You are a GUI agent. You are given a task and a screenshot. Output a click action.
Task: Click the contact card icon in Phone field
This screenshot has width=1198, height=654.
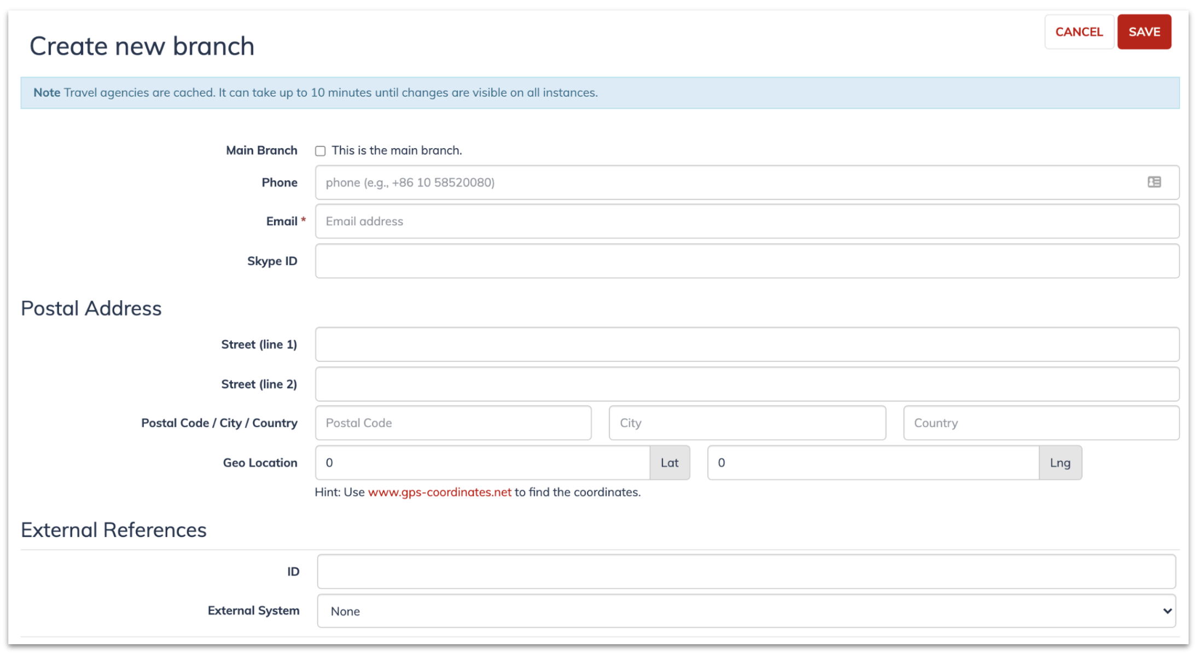[1154, 182]
